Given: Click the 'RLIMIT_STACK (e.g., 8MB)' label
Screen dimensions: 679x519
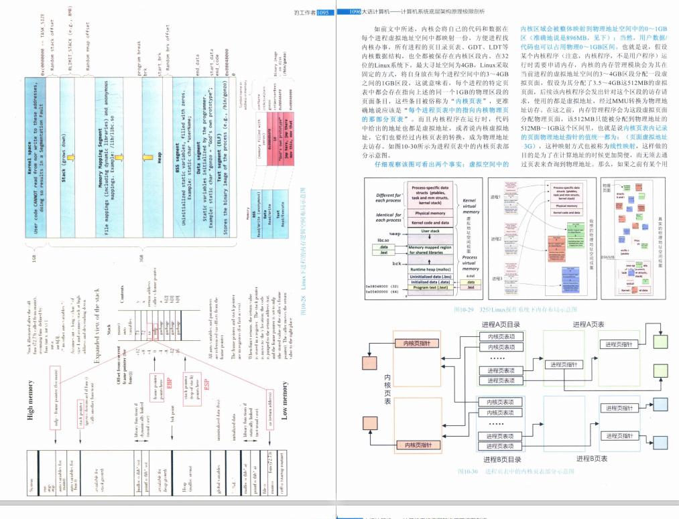Looking at the screenshot, I should [70, 38].
